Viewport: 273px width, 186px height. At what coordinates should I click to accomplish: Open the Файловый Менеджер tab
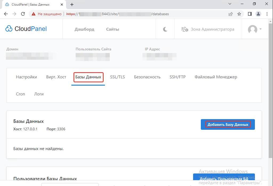216,77
